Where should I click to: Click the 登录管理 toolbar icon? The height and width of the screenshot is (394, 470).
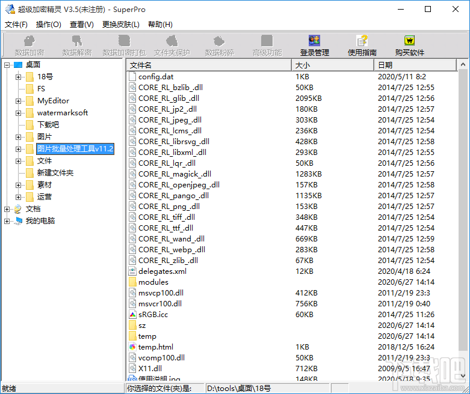(x=314, y=41)
